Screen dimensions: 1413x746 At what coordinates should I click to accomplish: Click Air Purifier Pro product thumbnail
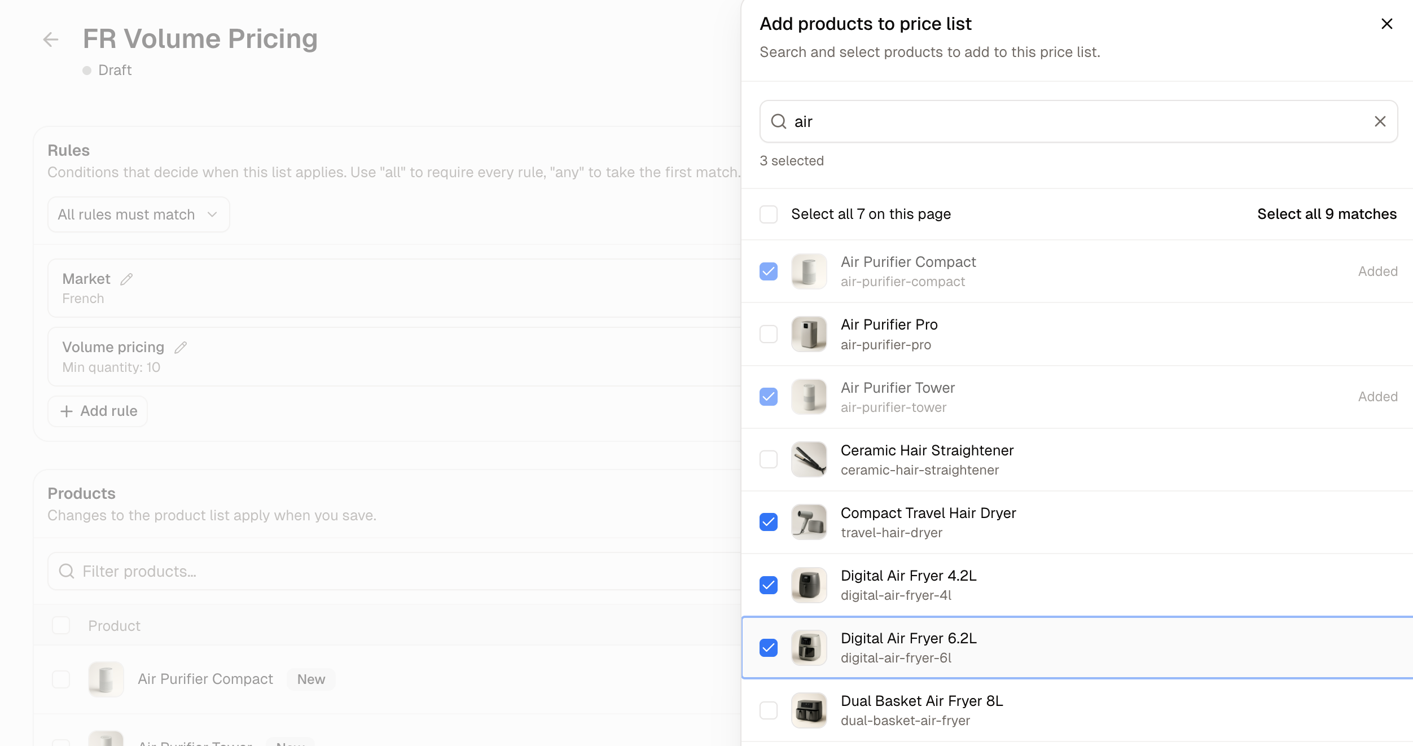809,334
